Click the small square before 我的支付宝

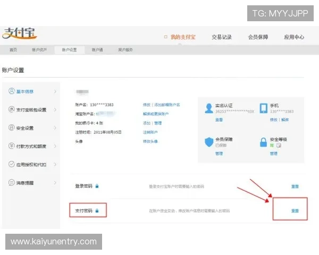165,37
